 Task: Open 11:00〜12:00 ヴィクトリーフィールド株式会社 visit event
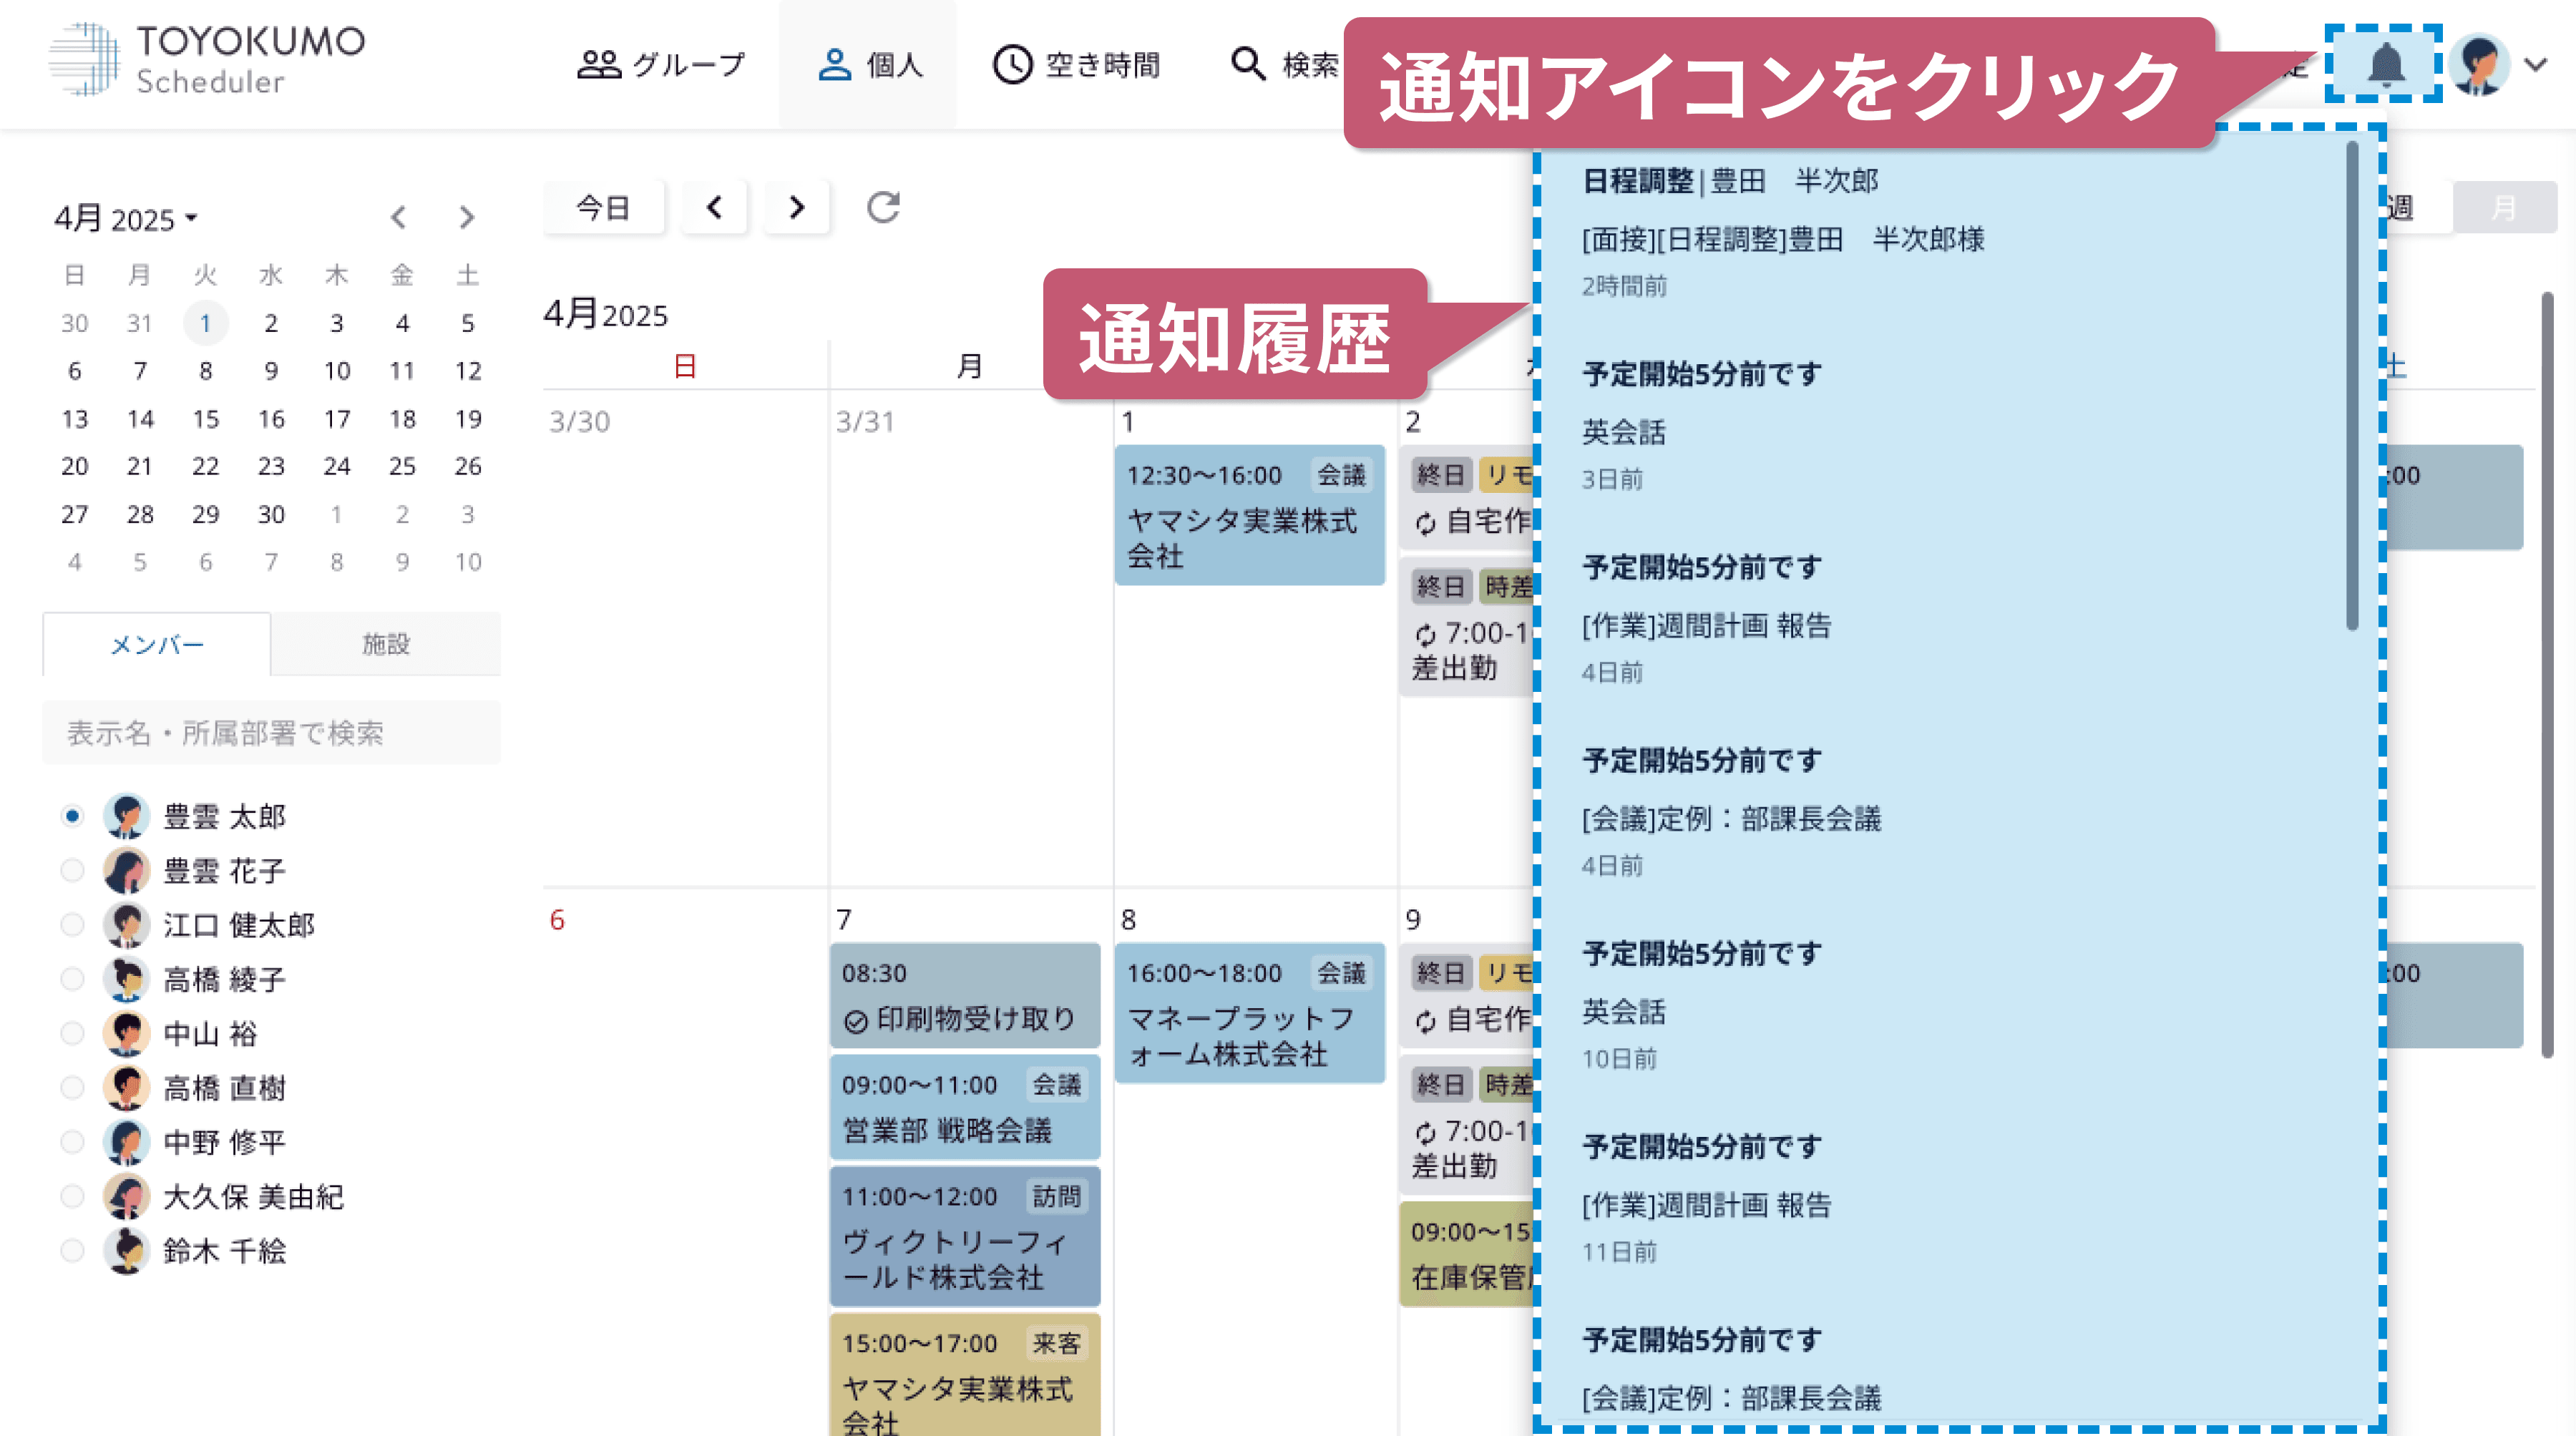964,1236
